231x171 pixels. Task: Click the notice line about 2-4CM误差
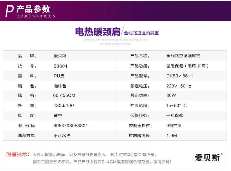click(102, 162)
